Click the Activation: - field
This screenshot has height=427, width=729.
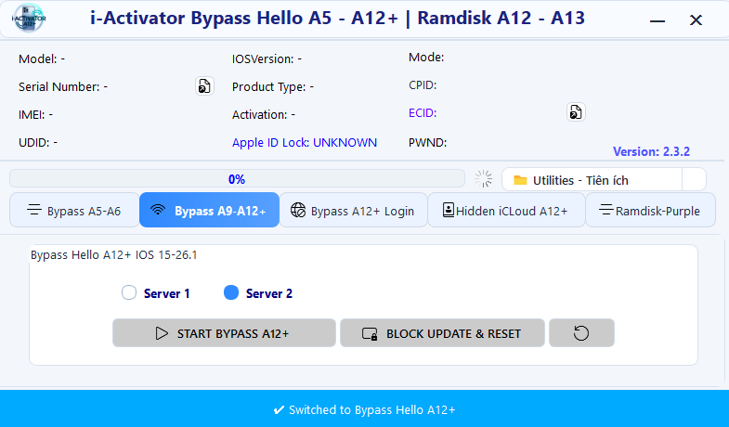264,115
